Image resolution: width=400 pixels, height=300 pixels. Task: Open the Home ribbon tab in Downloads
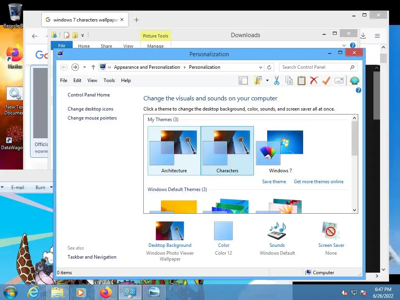coord(84,46)
